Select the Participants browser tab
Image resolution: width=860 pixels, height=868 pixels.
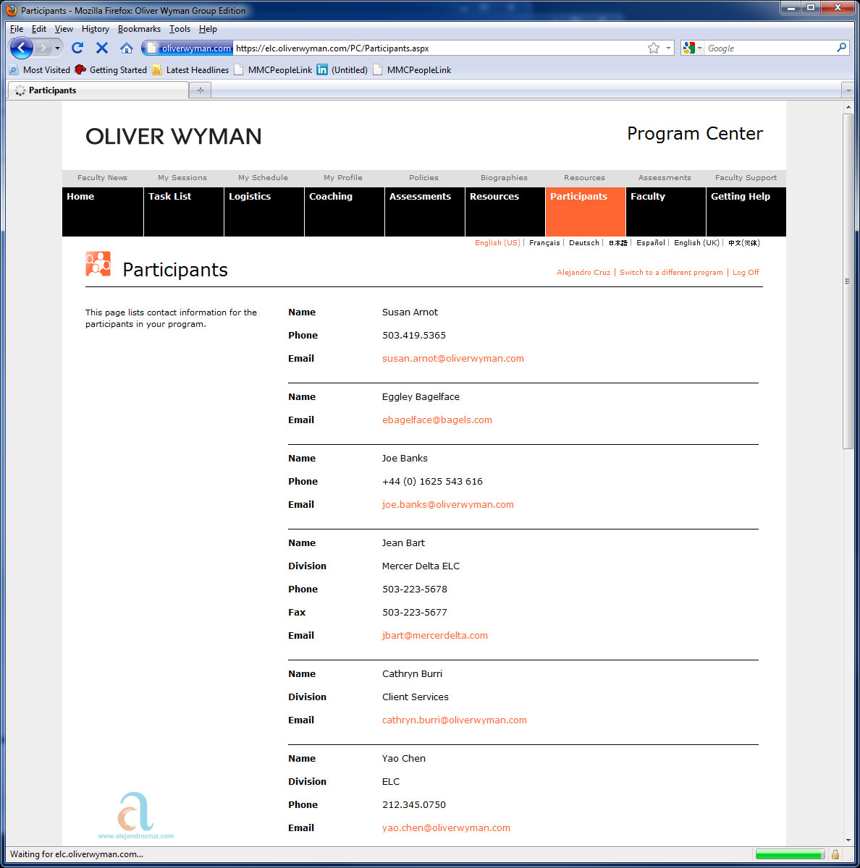98,90
